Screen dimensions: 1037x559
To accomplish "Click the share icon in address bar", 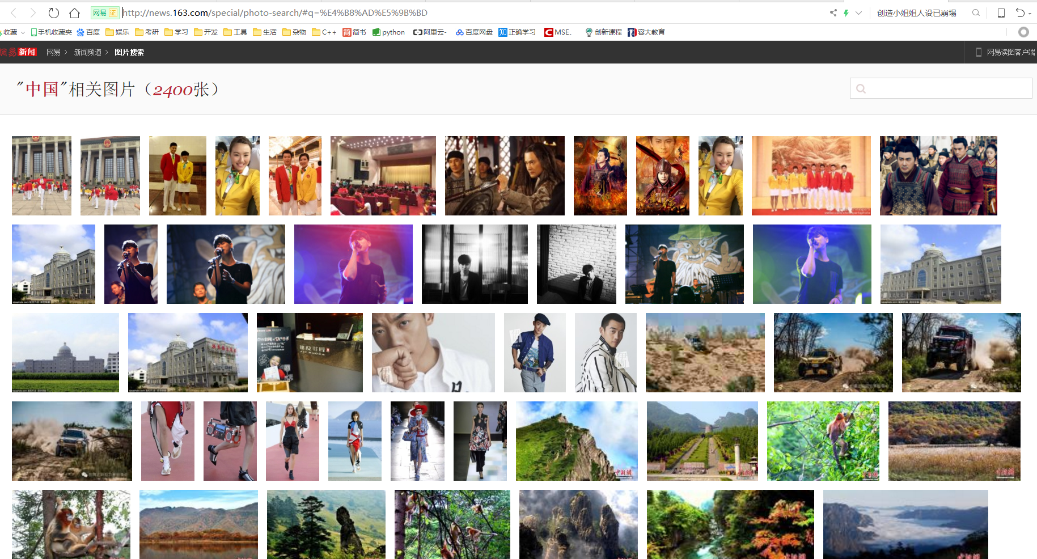I will [x=833, y=12].
